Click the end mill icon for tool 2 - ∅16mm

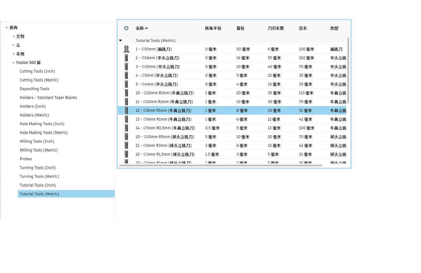point(126,58)
